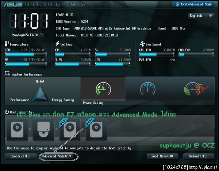This screenshot has width=219, height=171.
Task: Click the Quiet/Performance/Energy triangle graphic
Action: click(40, 93)
